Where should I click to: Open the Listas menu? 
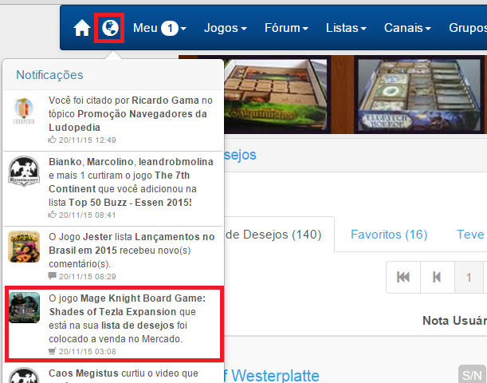pyautogui.click(x=346, y=29)
